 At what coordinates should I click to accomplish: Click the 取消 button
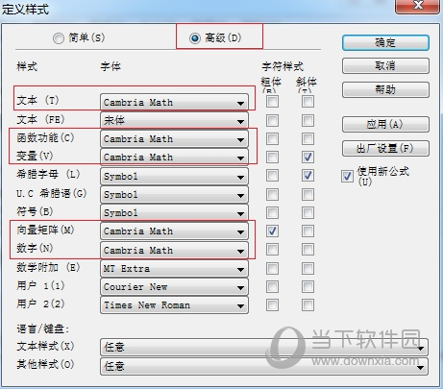[385, 66]
